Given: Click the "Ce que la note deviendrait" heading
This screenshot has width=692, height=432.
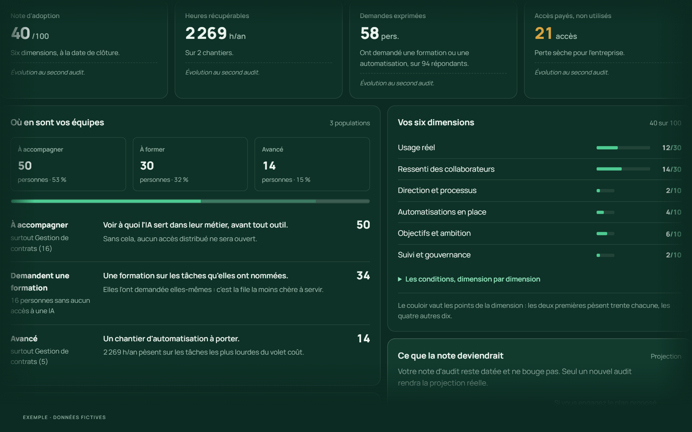Looking at the screenshot, I should tap(451, 356).
